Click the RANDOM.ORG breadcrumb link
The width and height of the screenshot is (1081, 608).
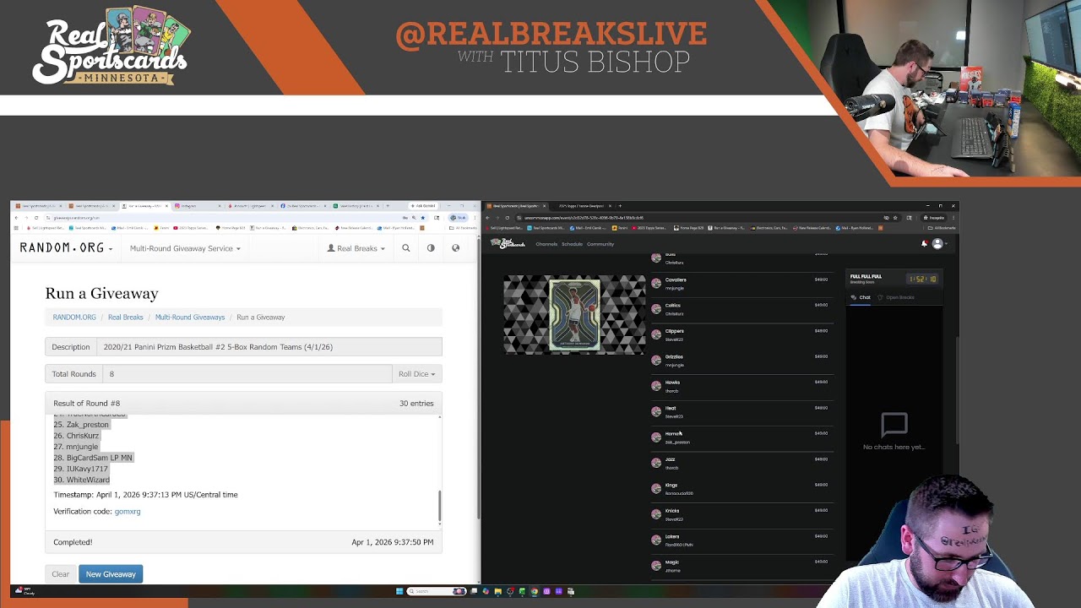[74, 317]
